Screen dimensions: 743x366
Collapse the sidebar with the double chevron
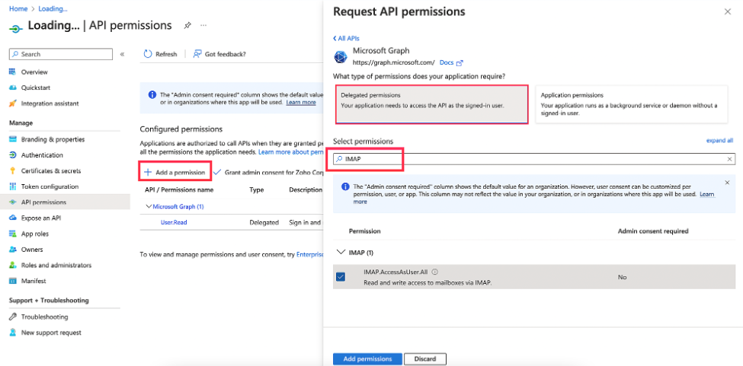point(122,54)
